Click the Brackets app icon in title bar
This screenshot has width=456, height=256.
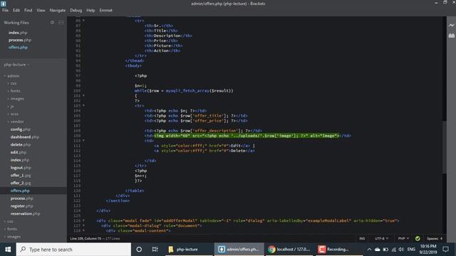[3, 4]
